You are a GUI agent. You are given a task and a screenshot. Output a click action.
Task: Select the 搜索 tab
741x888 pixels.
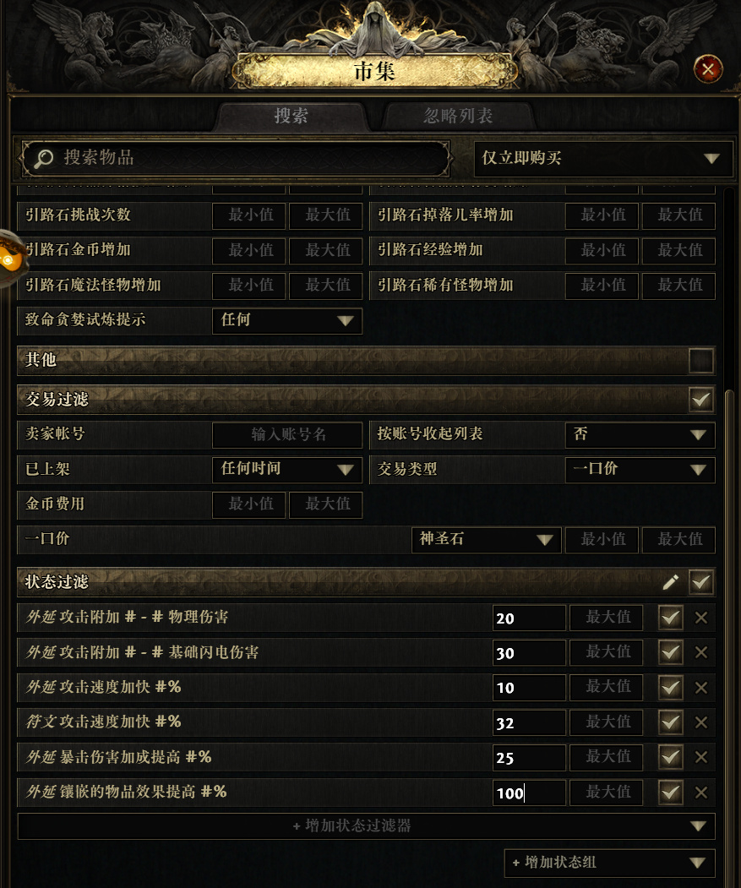[x=291, y=116]
